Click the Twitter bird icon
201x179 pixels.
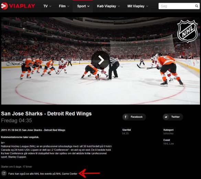166,117
